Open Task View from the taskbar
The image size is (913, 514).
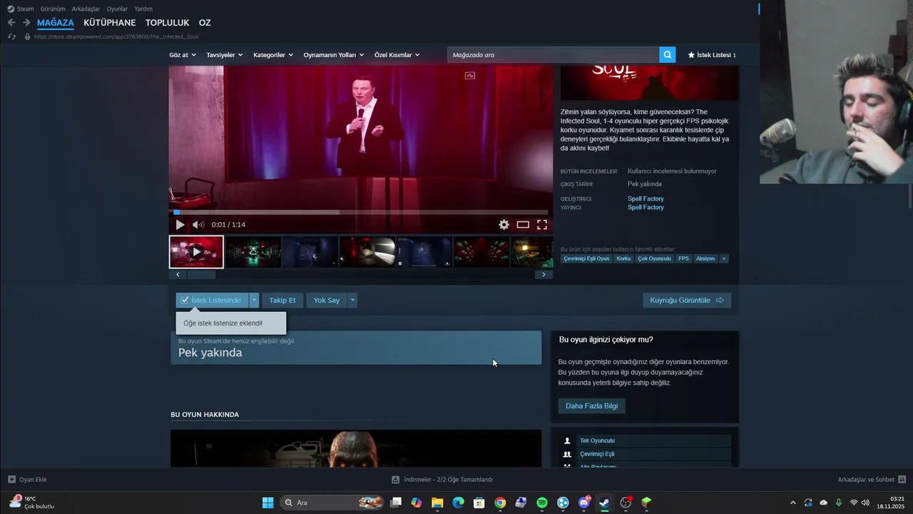tap(396, 503)
